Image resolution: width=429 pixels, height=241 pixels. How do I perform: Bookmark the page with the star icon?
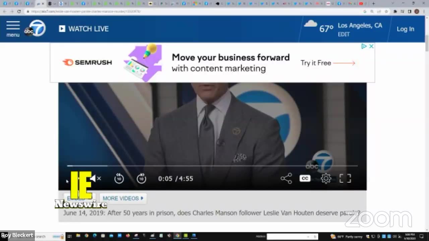click(386, 11)
